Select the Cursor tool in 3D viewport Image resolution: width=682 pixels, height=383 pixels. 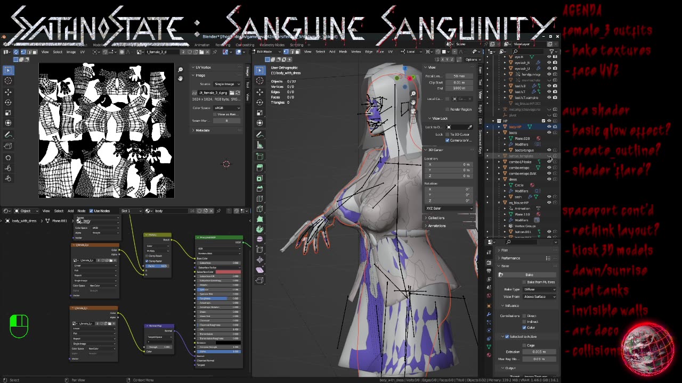pyautogui.click(x=259, y=81)
